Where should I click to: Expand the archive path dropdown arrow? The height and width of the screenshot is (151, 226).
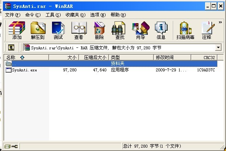[x=218, y=47]
